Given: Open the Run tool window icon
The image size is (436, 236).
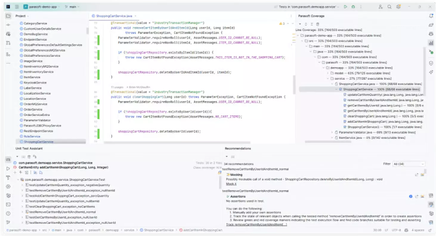Looking at the screenshot, I should pyautogui.click(x=8, y=169).
